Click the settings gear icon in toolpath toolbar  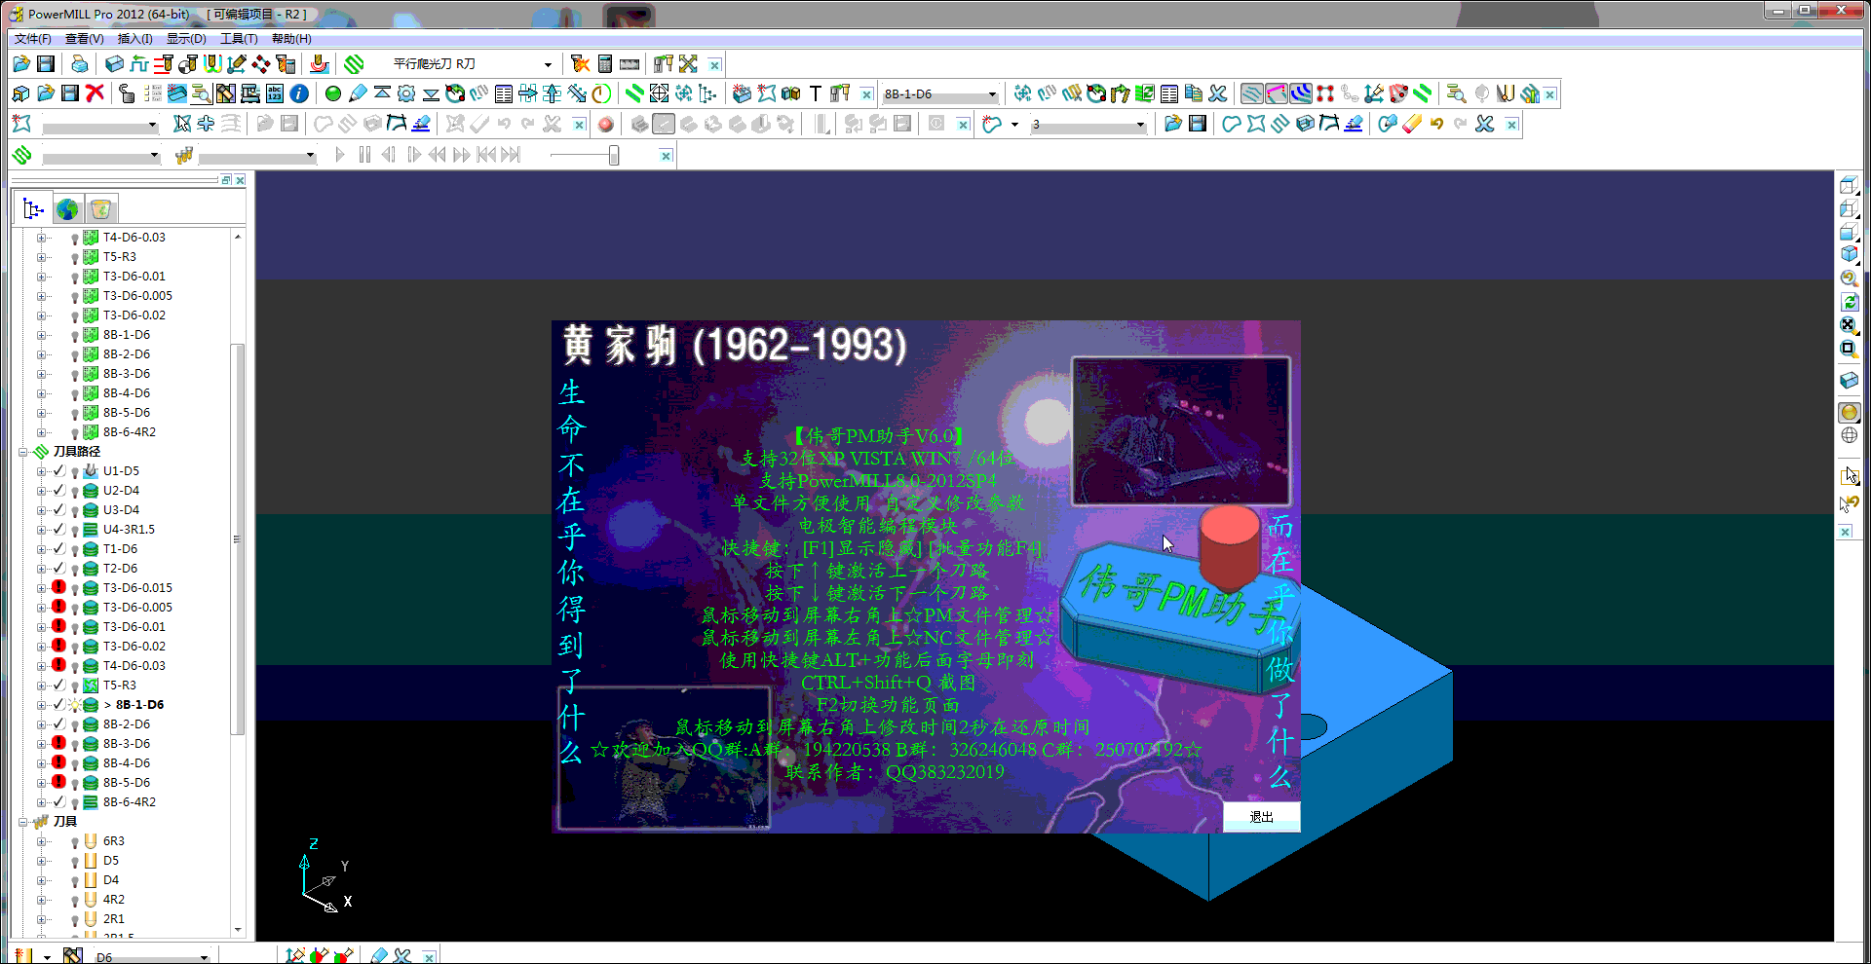pyautogui.click(x=406, y=93)
